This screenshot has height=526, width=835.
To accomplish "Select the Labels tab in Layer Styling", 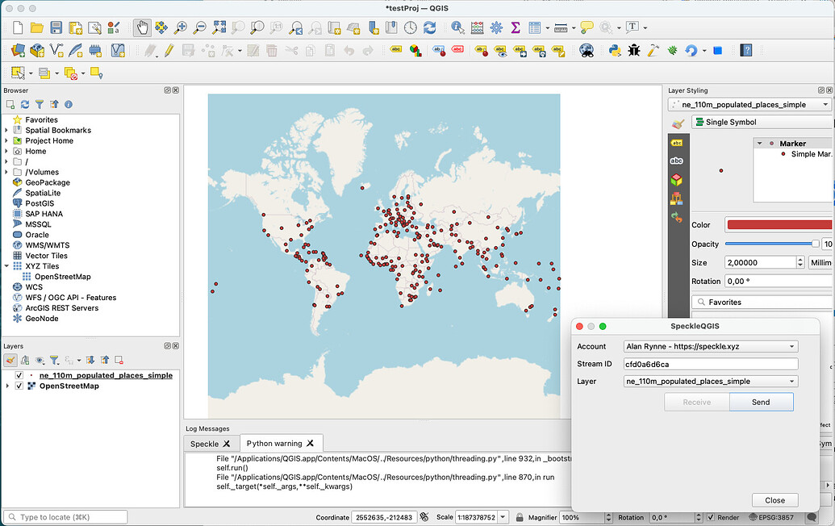I will (x=678, y=144).
